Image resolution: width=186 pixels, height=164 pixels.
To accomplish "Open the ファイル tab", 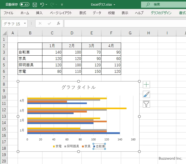I will click(8, 13).
